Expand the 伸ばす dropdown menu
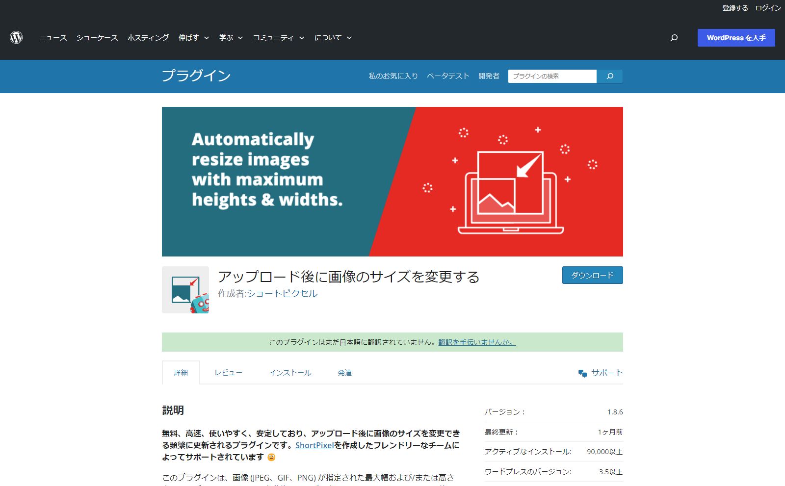The width and height of the screenshot is (785, 486). 194,38
